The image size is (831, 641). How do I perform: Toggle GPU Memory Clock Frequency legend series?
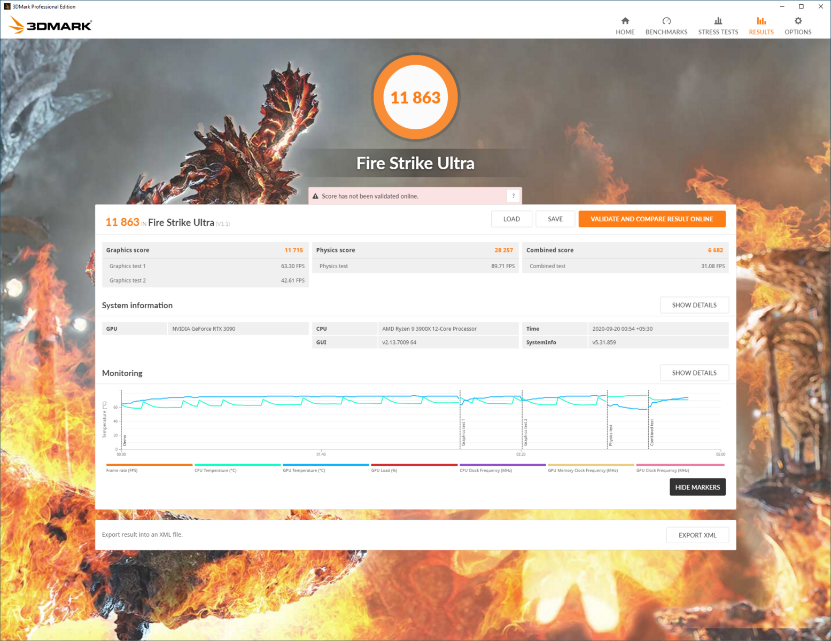591,468
